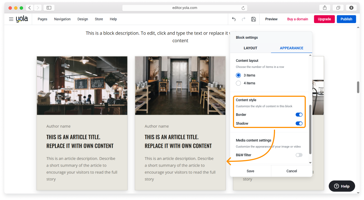Click the Publish button
This screenshot has width=364, height=200.
tap(346, 19)
